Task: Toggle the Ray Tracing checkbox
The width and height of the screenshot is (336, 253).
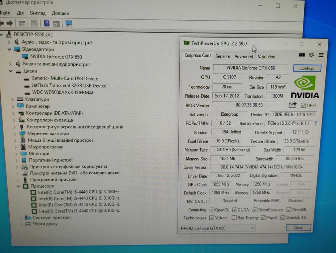Action: pos(234,218)
